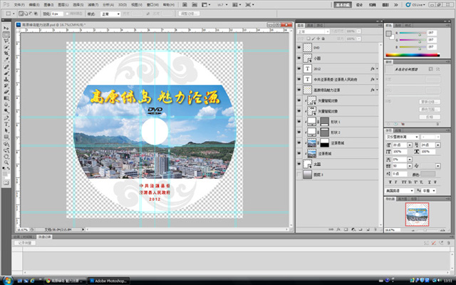This screenshot has width=456, height=285.
Task: Open the selection style dropdown in options bar
Action: (110, 14)
